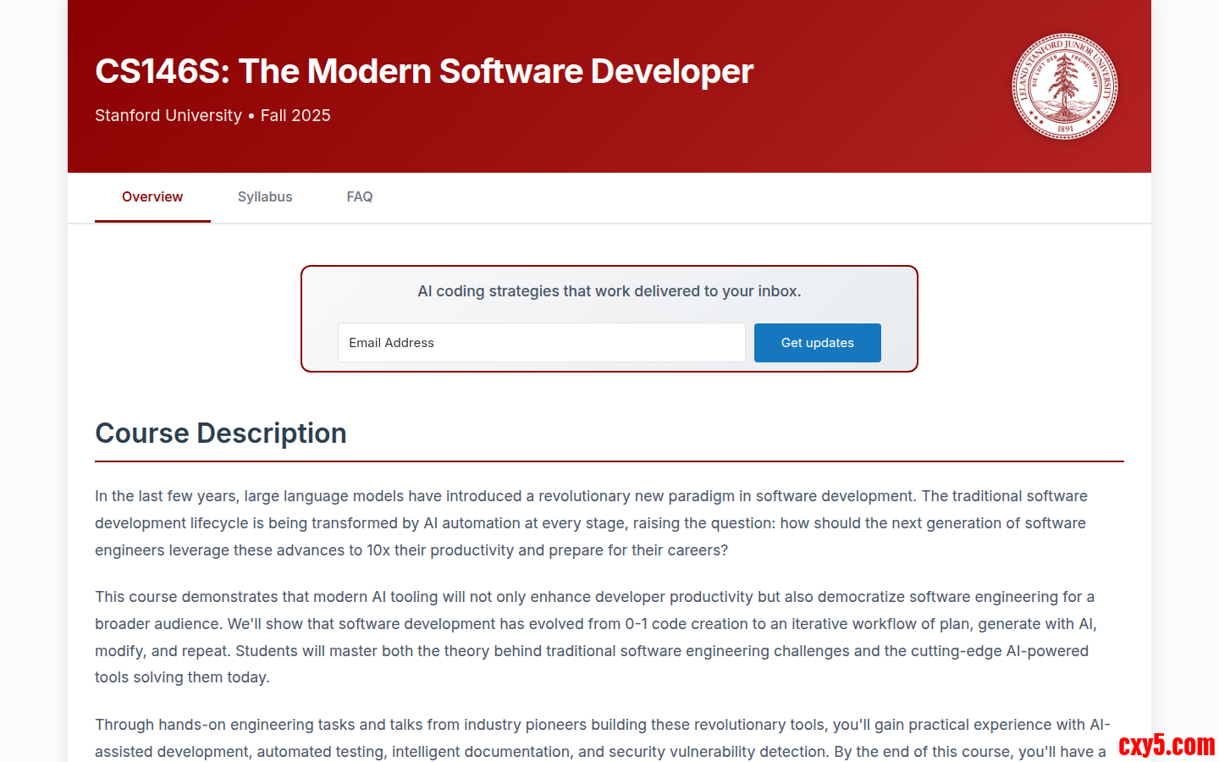
Task: Click the AI coding strategies newsletter tagline
Action: (x=609, y=291)
